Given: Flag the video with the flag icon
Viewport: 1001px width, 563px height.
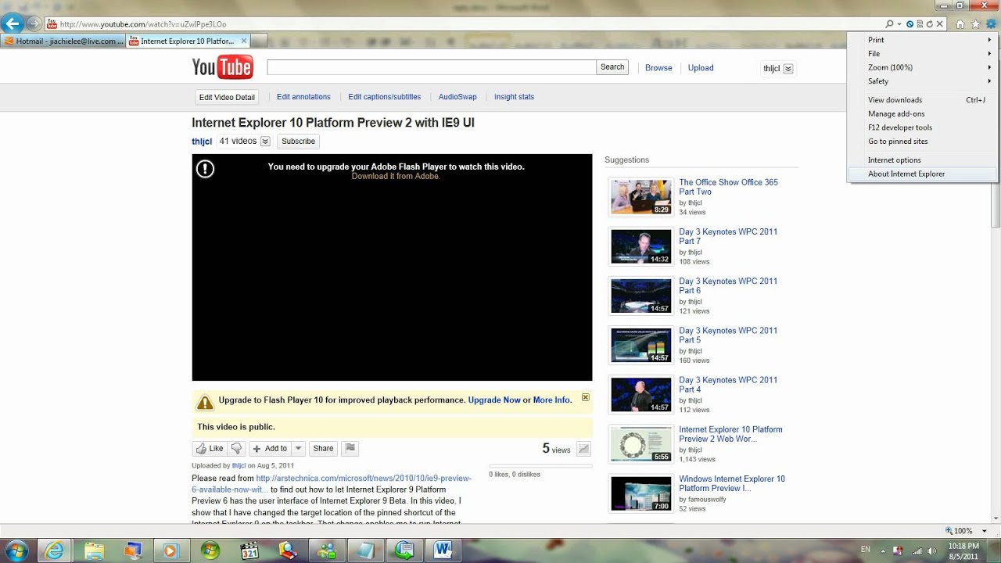Looking at the screenshot, I should click(350, 449).
